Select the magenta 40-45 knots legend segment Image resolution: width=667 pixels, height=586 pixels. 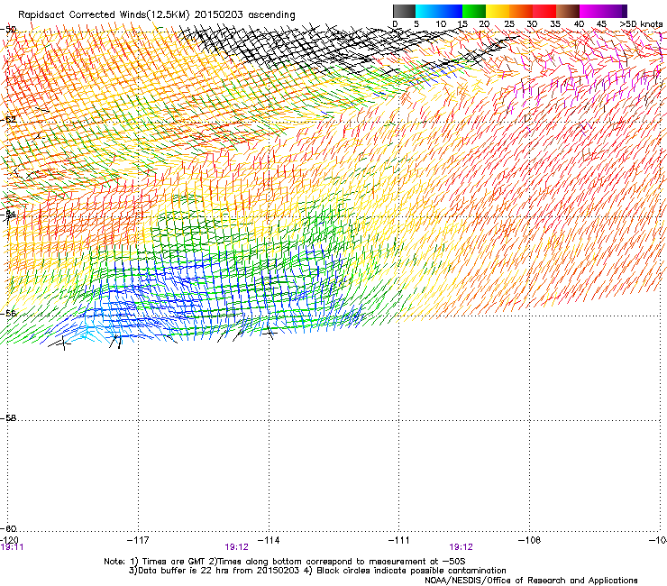tap(591, 11)
